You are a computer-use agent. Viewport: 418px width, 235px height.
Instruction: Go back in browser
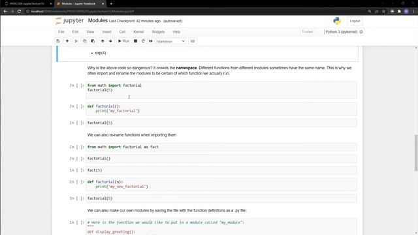point(5,12)
